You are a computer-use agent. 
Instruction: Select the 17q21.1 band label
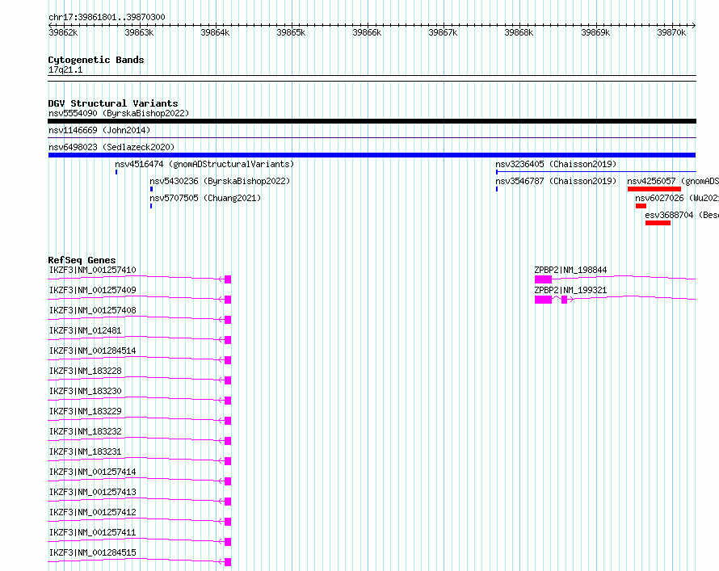pos(65,69)
